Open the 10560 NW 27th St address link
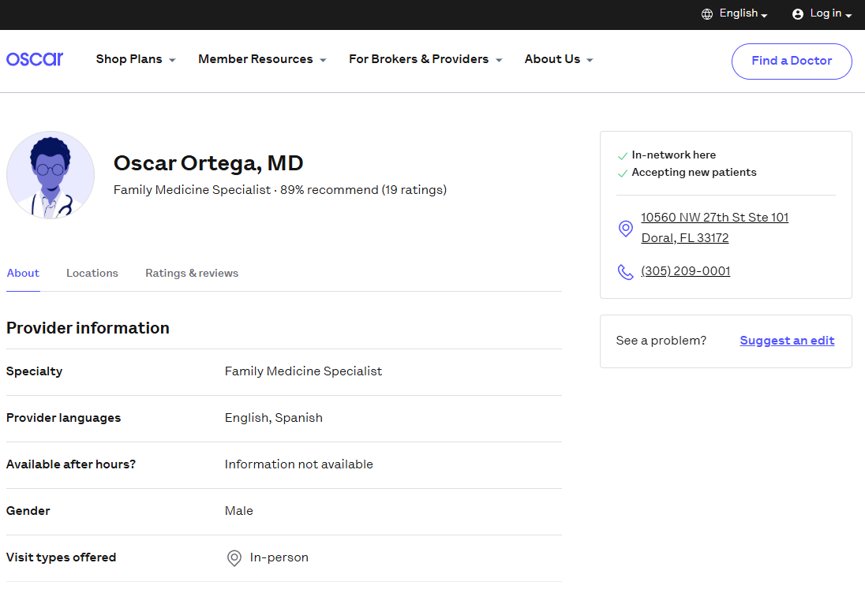This screenshot has width=865, height=589. click(x=714, y=218)
